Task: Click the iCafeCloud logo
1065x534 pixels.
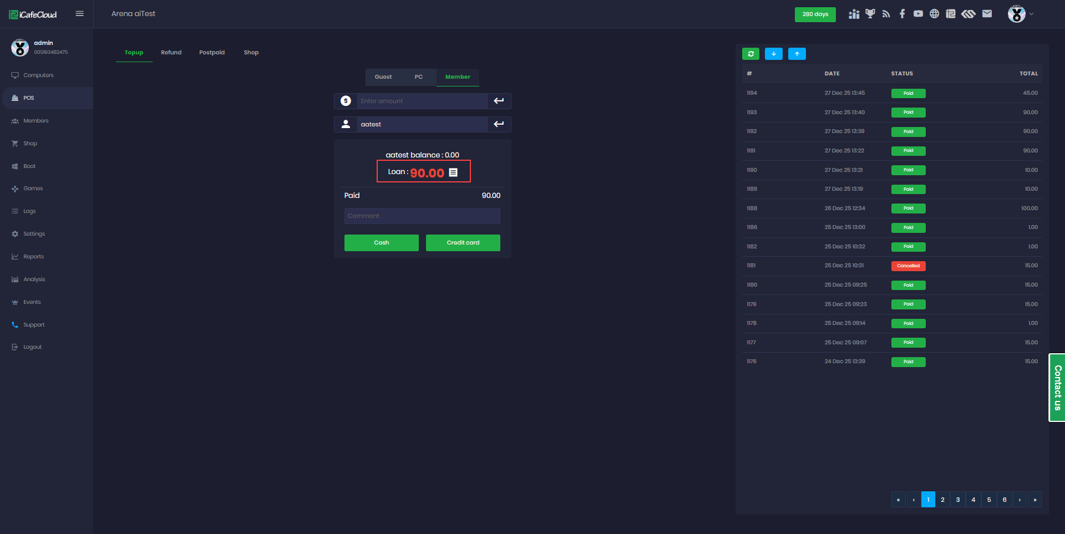Action: pos(33,14)
